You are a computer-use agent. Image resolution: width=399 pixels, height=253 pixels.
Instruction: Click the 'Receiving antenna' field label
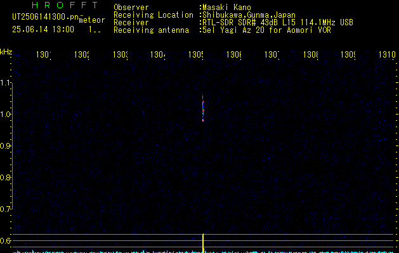(x=151, y=30)
